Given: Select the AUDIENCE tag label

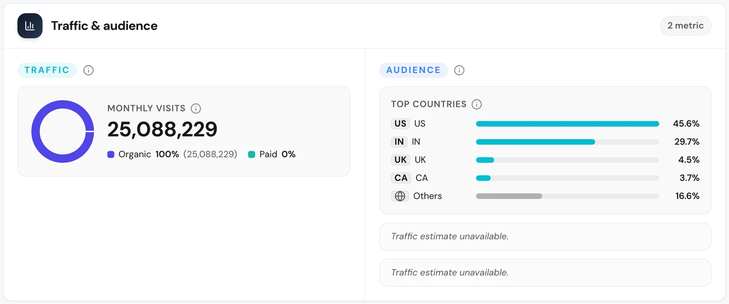Looking at the screenshot, I should [414, 70].
